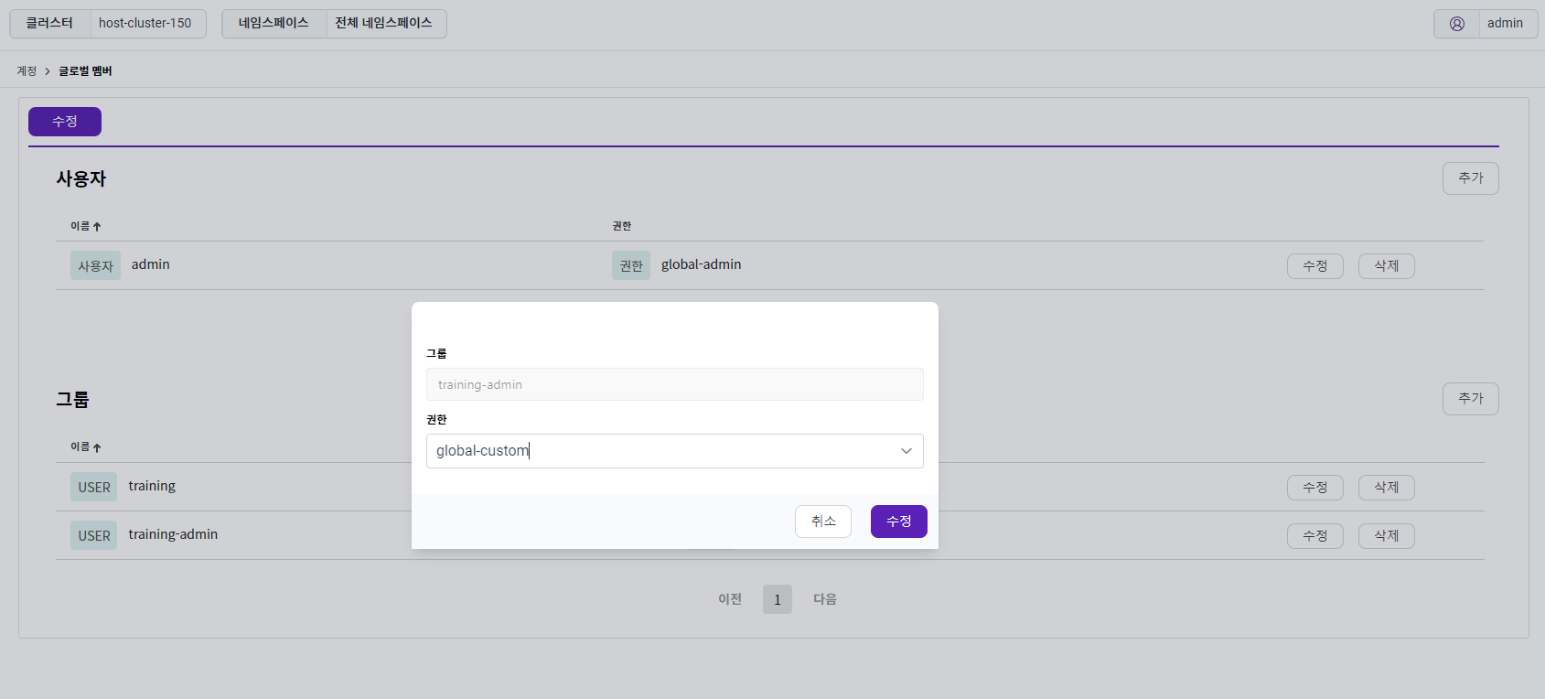Click the disabled 그룹 field training-admin
Image resolution: width=1545 pixels, height=699 pixels.
pos(675,384)
